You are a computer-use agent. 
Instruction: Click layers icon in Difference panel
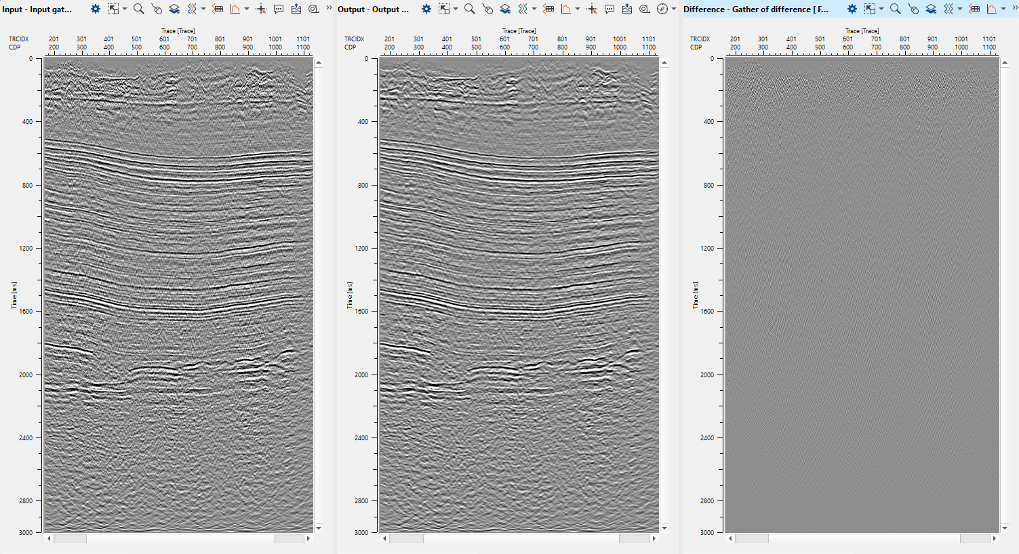click(931, 9)
